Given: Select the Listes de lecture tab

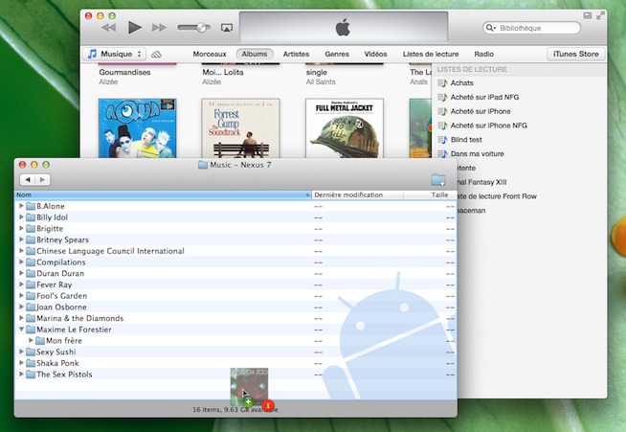Looking at the screenshot, I should pos(433,55).
